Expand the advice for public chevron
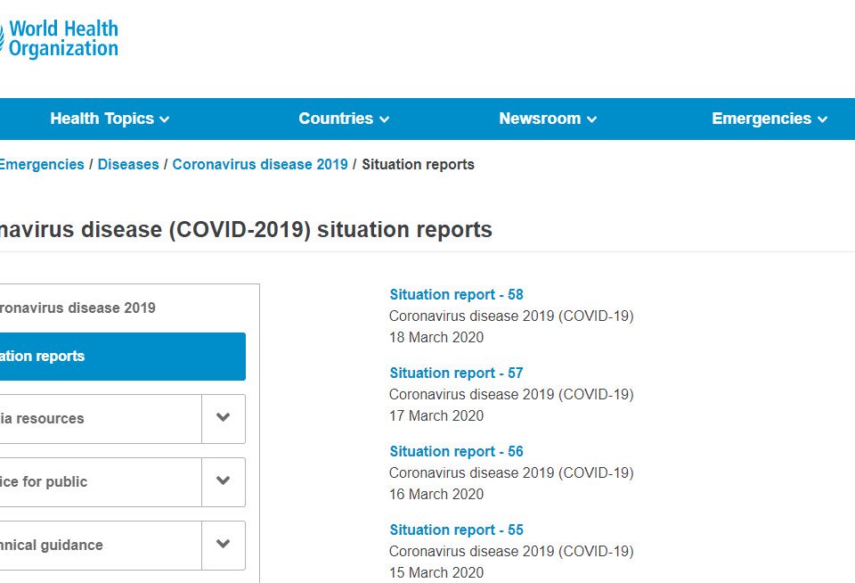Viewport: 855px width, 583px height. coord(223,482)
